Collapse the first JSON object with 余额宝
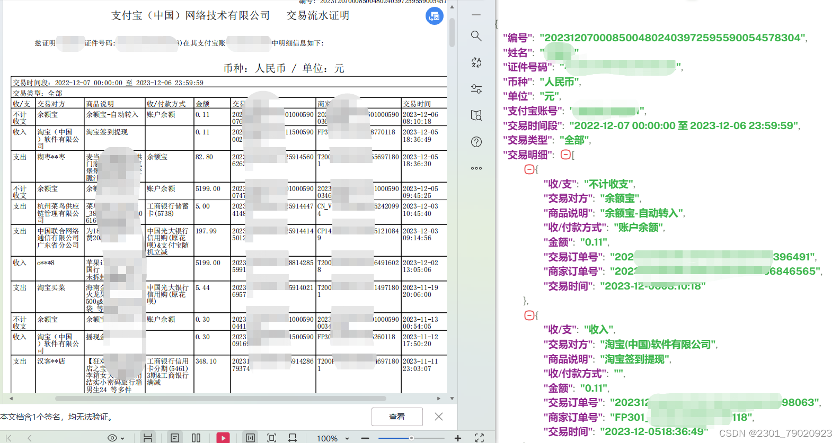The height and width of the screenshot is (443, 840). pyautogui.click(x=529, y=169)
